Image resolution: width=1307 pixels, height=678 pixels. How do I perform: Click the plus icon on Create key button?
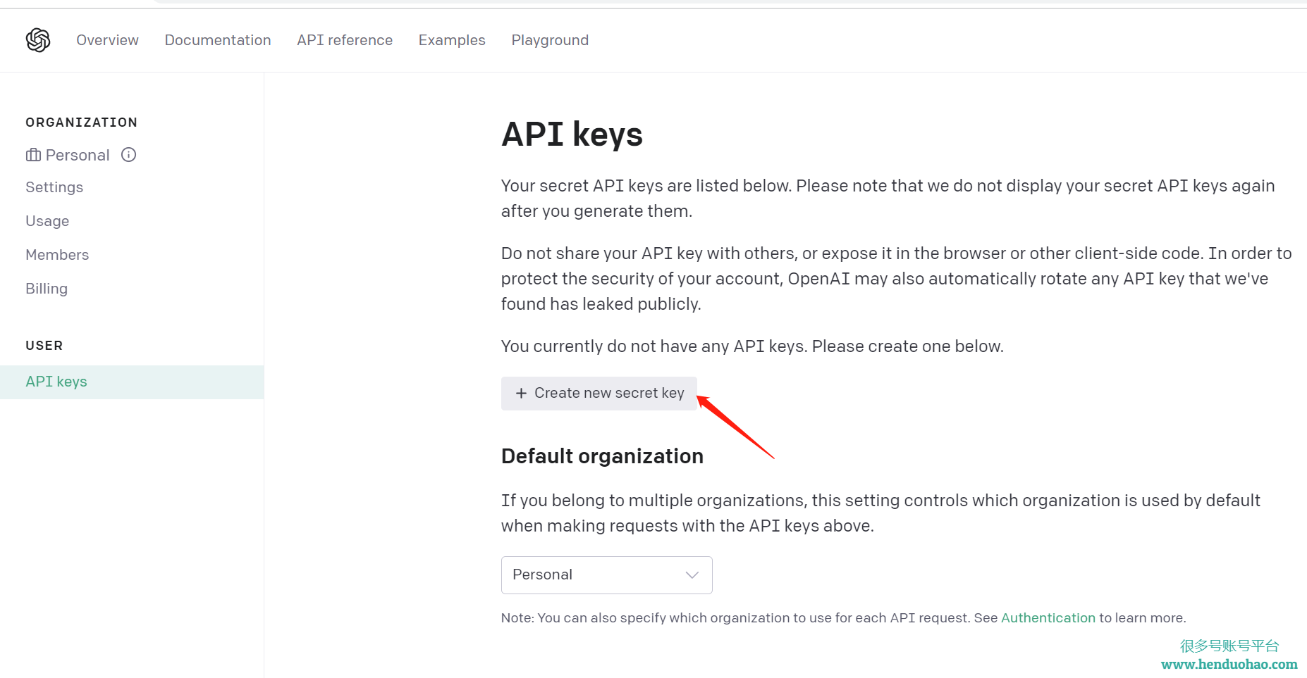521,393
